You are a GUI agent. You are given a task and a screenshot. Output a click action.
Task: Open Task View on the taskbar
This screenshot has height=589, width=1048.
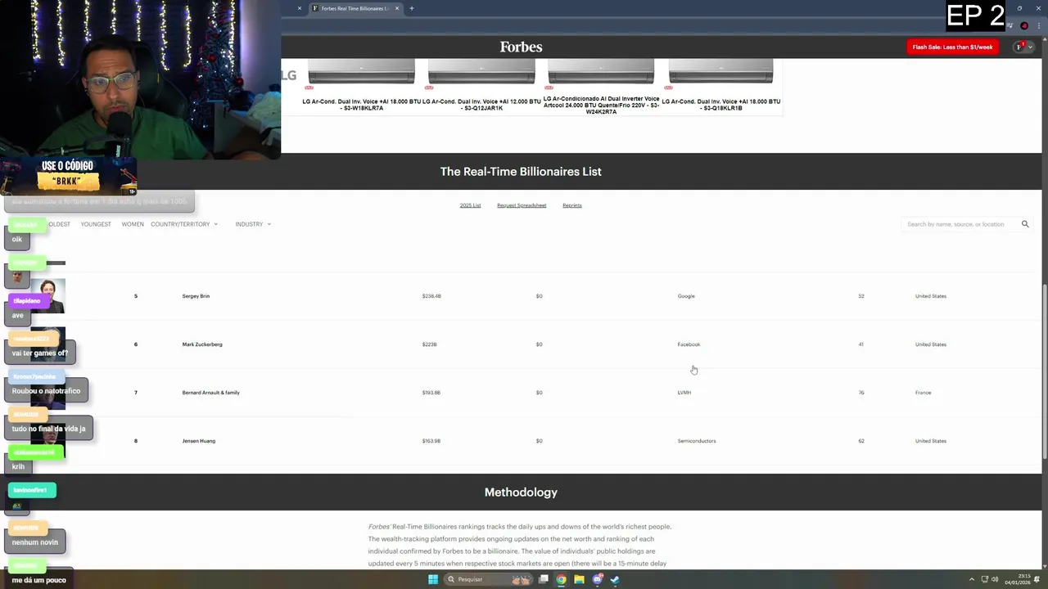[x=543, y=579]
